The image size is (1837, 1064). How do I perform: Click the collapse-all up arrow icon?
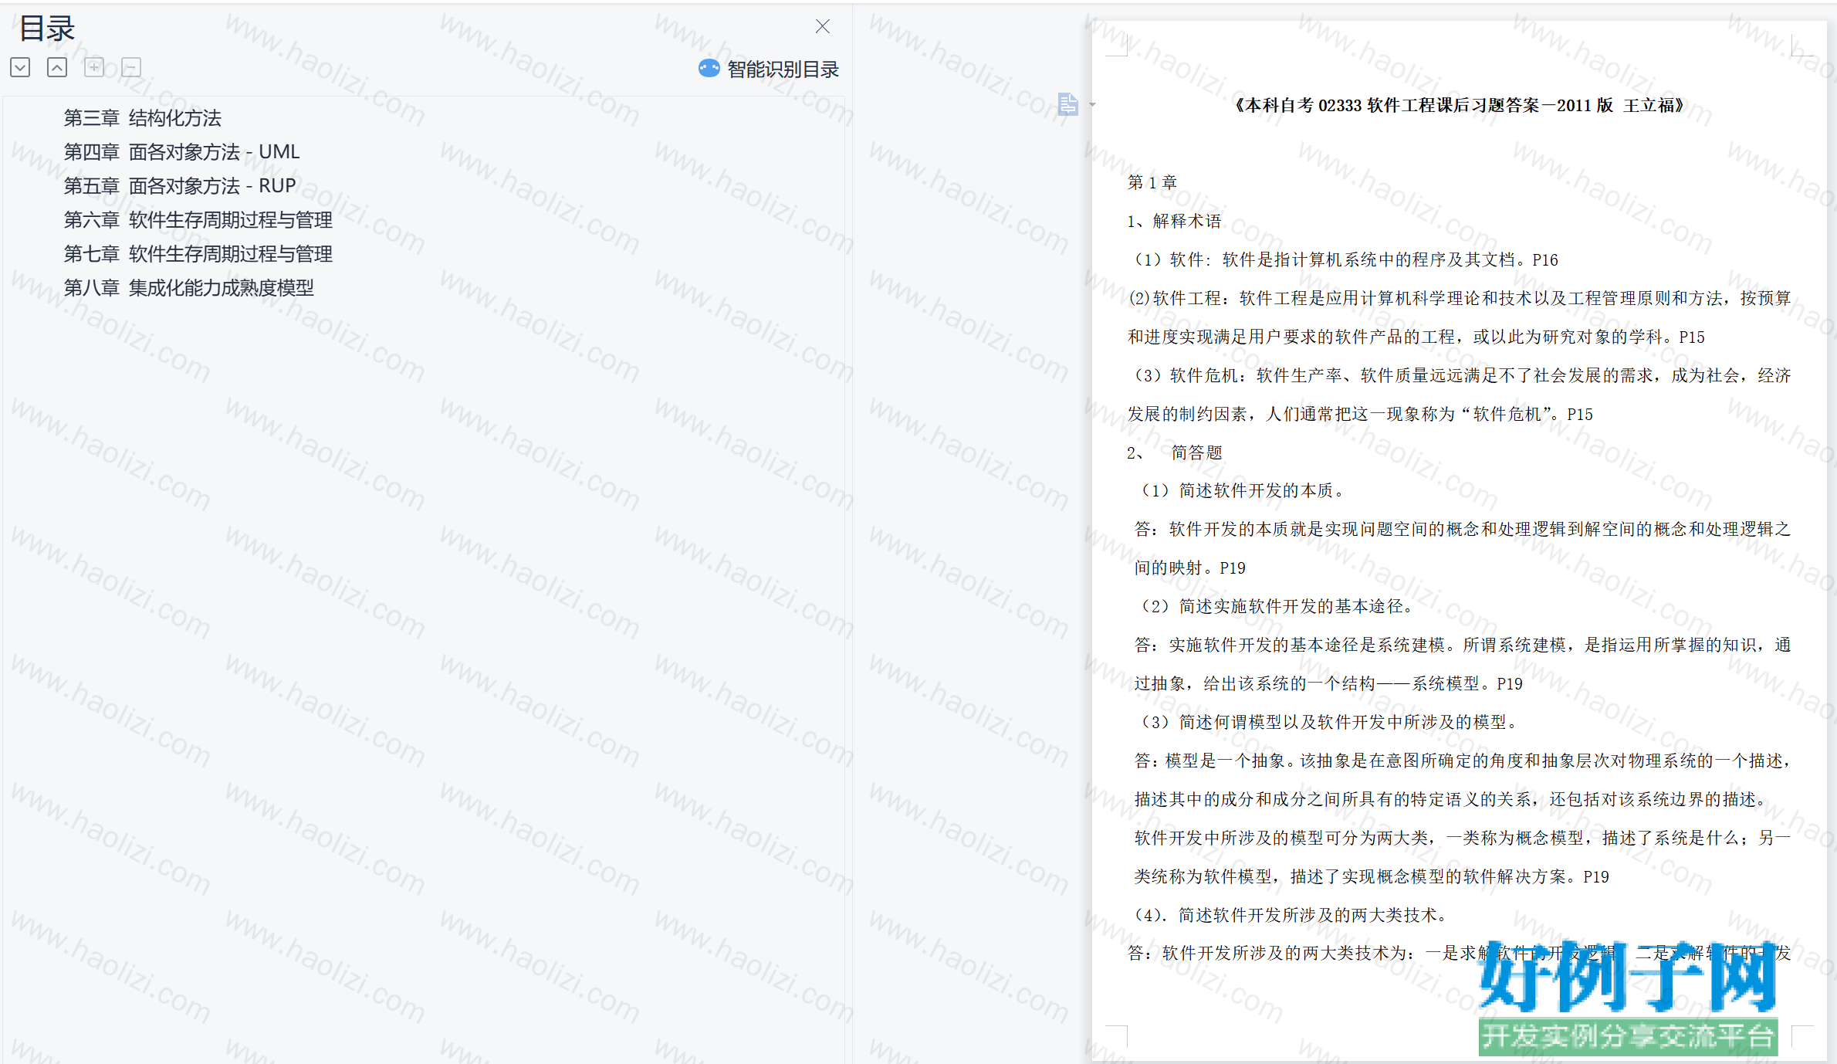[x=57, y=67]
